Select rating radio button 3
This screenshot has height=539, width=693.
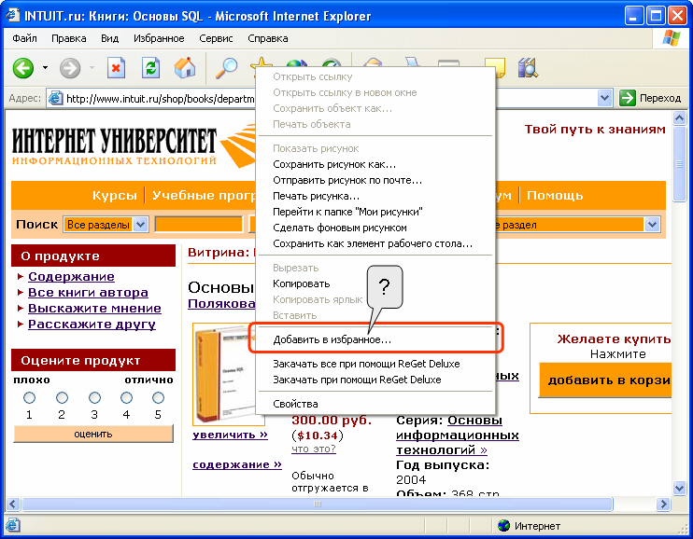(x=94, y=398)
